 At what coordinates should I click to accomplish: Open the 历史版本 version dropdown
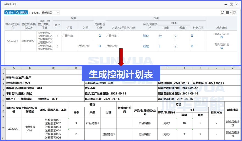(50, 13)
